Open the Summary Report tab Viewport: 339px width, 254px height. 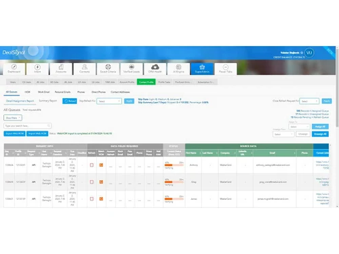(48, 101)
